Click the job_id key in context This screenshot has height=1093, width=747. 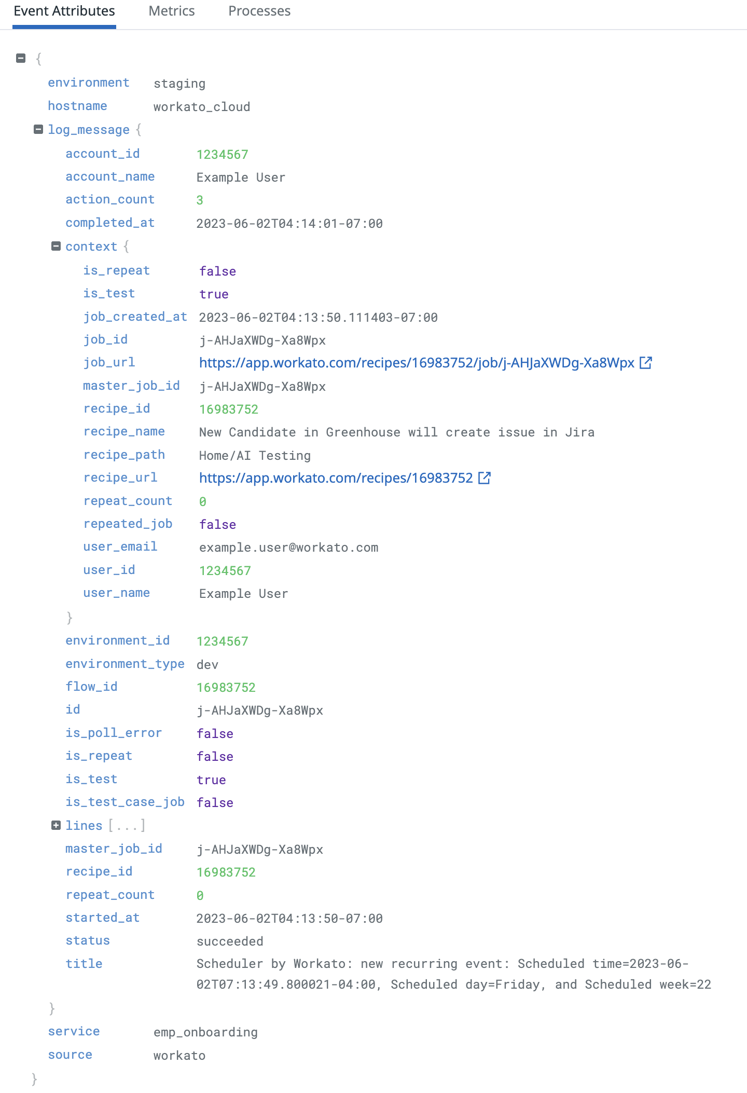coord(106,339)
